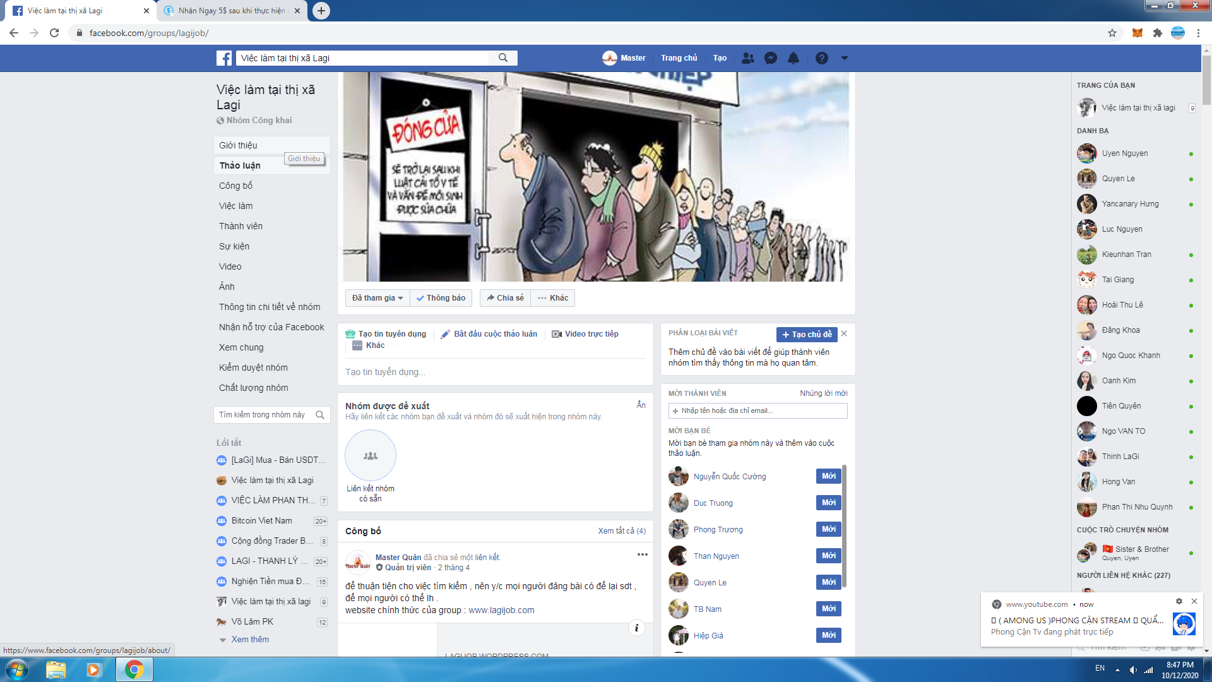Screen dimensions: 1212x682
Task: Hide suggested groups with Ẩn link
Action: coord(641,405)
